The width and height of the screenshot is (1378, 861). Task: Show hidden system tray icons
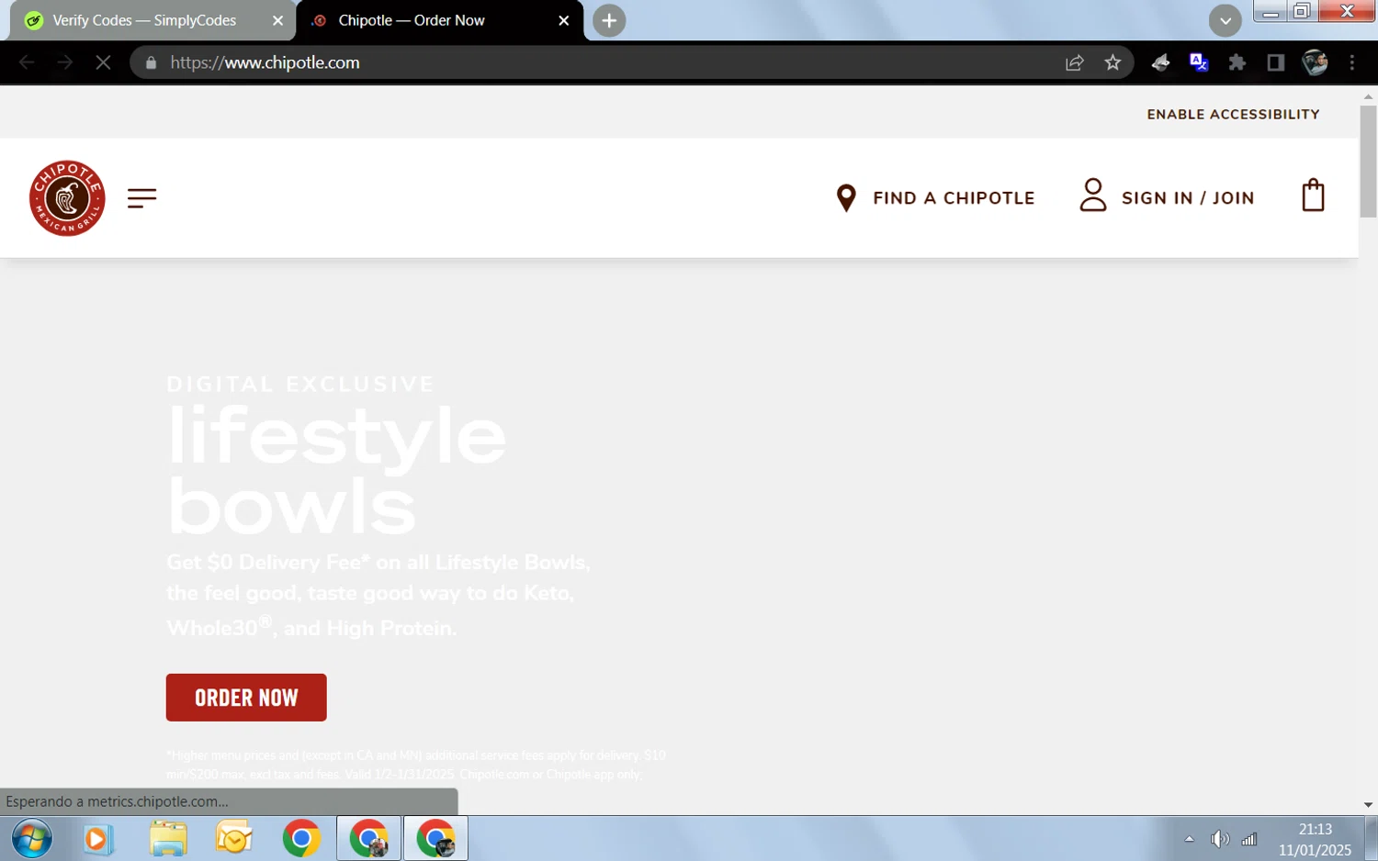click(1189, 839)
